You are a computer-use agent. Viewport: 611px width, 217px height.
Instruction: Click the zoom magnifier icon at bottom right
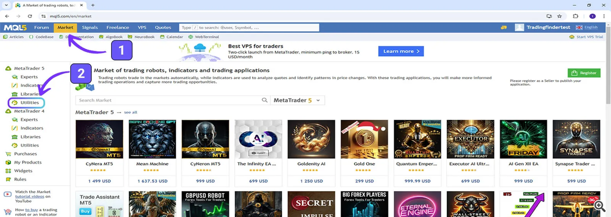599,206
